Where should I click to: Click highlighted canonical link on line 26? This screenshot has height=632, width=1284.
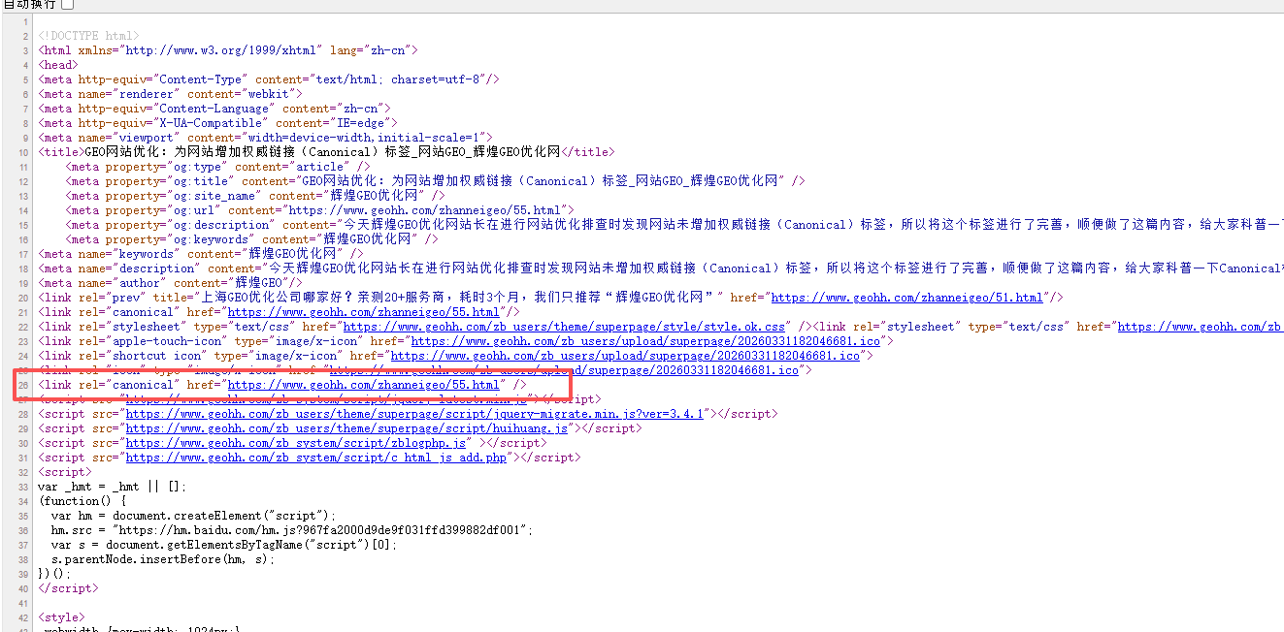(363, 385)
